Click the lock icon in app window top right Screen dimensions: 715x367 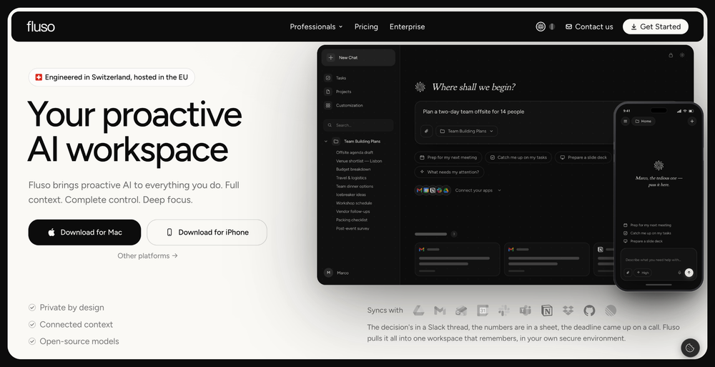pyautogui.click(x=671, y=55)
